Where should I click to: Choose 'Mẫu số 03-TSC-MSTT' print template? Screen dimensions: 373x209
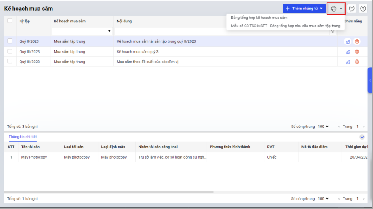pyautogui.click(x=285, y=26)
